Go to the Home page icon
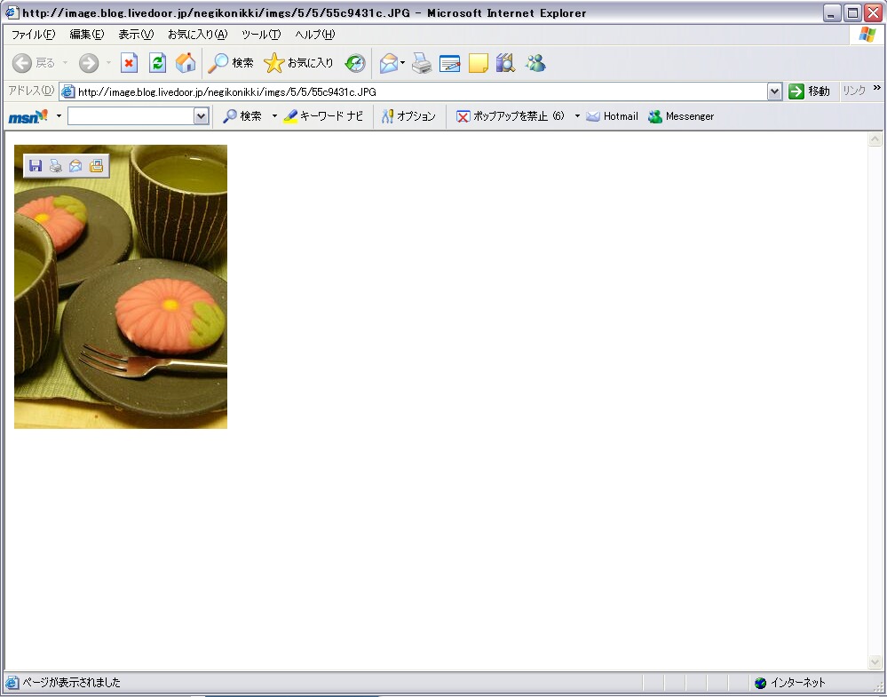The width and height of the screenshot is (887, 697). [x=186, y=63]
